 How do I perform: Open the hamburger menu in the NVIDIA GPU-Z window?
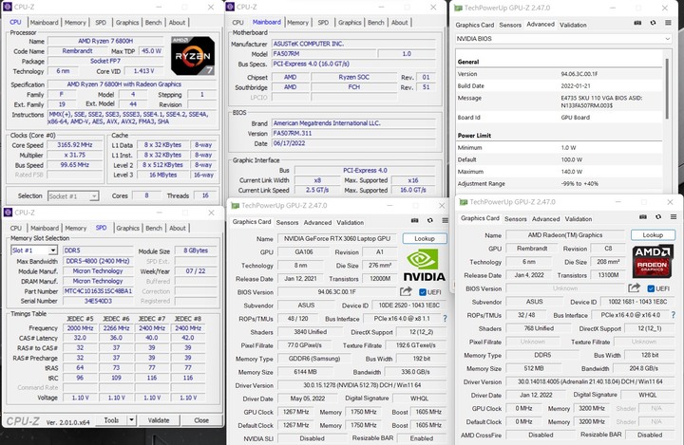point(445,220)
